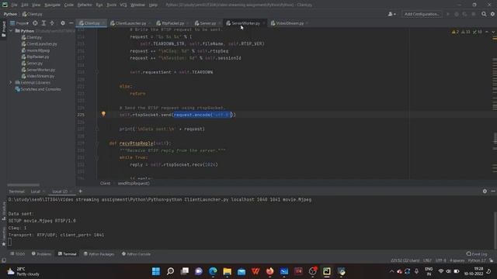
Task: Click the sendRtspRequest() breadcrumb
Action: click(x=134, y=183)
